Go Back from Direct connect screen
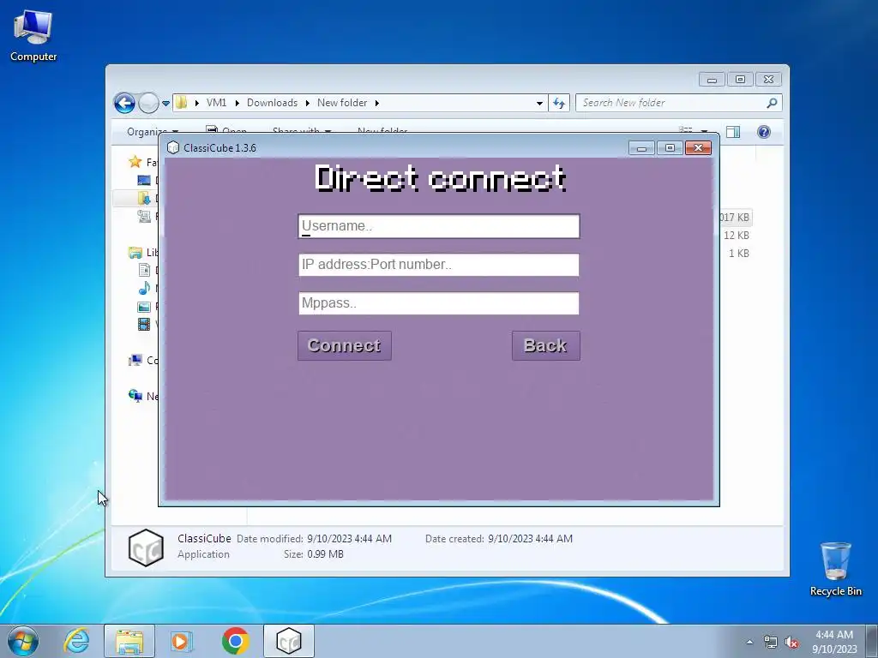 coord(545,346)
